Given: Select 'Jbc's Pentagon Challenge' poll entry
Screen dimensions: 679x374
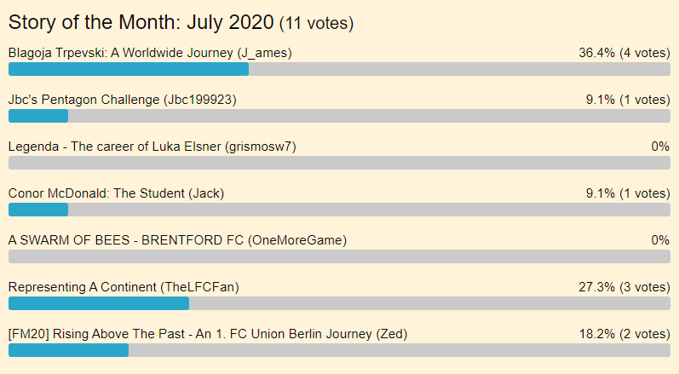Looking at the screenshot, I should click(x=122, y=100).
